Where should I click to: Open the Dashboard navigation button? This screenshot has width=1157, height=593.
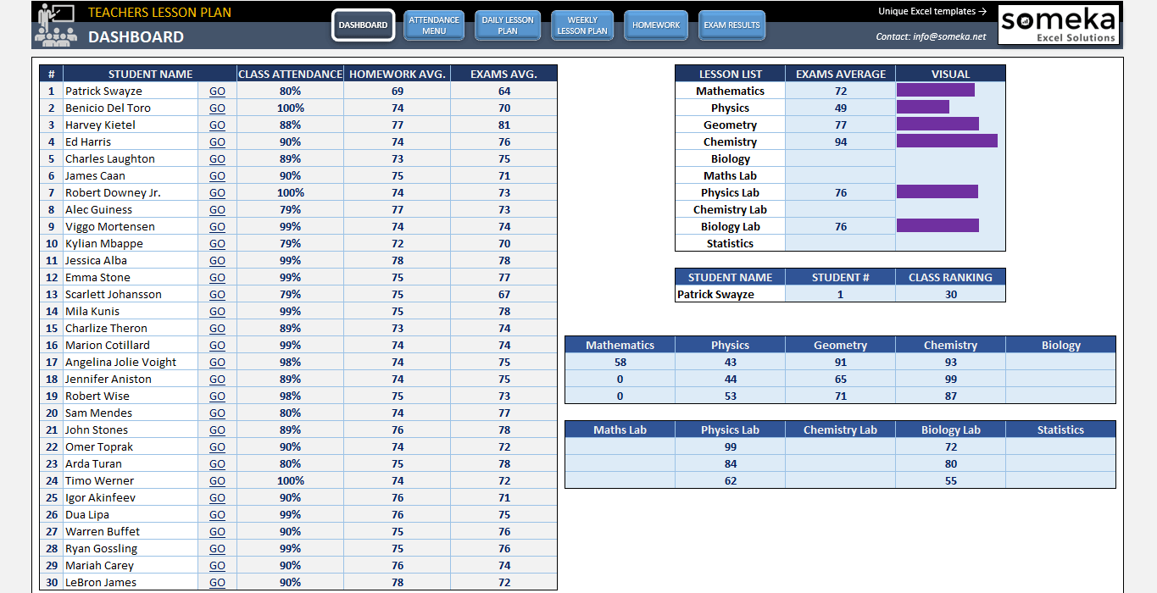[363, 25]
